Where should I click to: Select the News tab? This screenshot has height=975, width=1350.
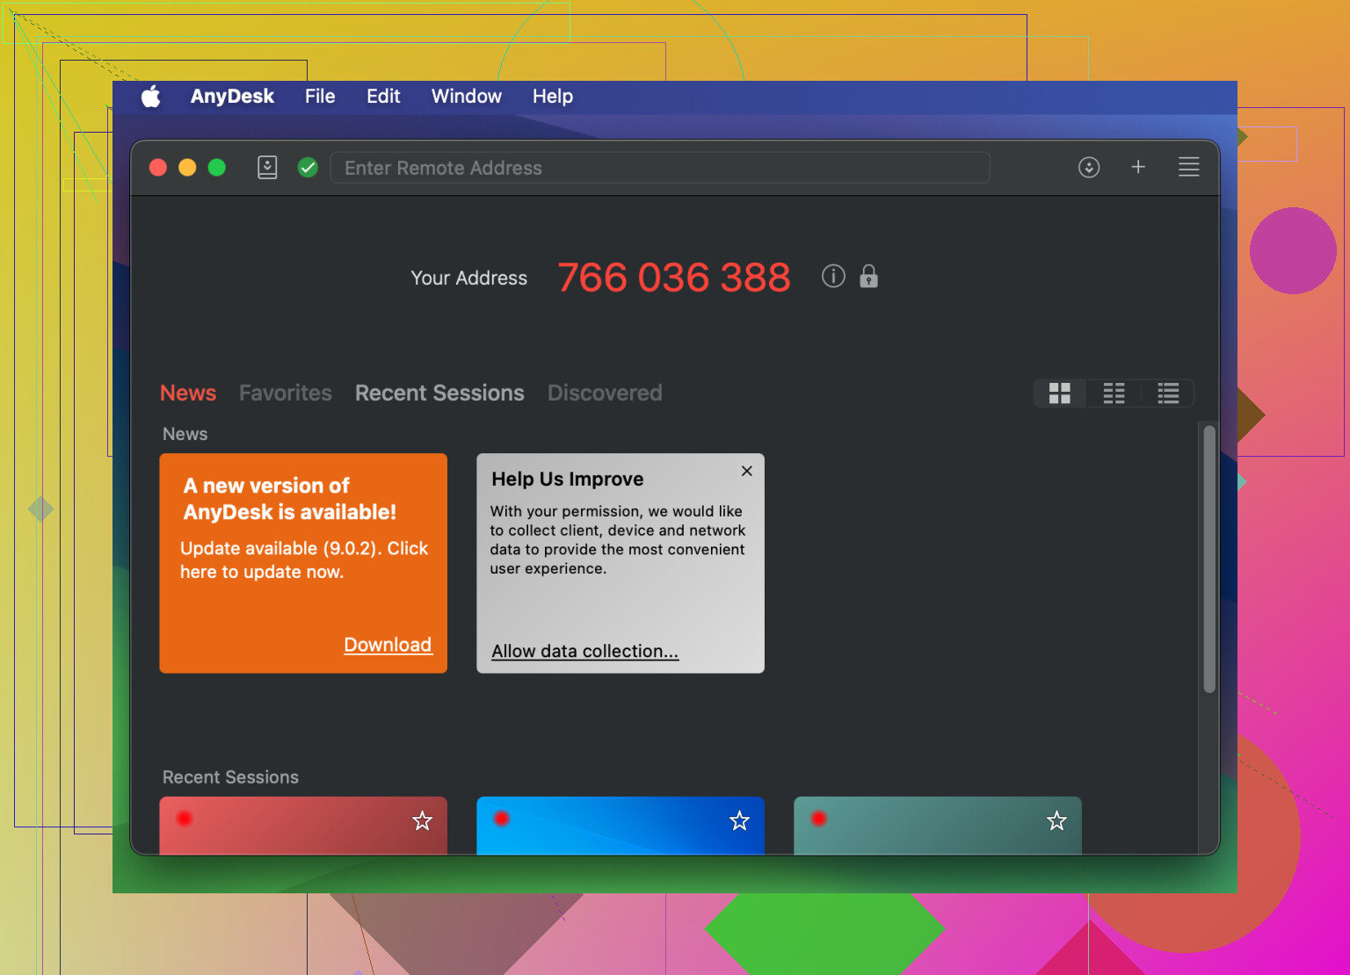pyautogui.click(x=188, y=393)
